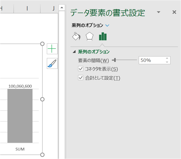Select the gray SUM bar in chart
This screenshot has width=181, height=159.
point(20,116)
